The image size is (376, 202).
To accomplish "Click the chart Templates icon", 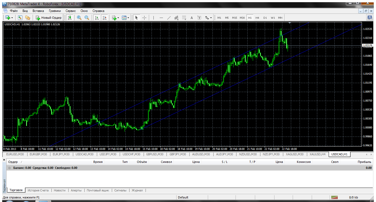I will coord(124,18).
